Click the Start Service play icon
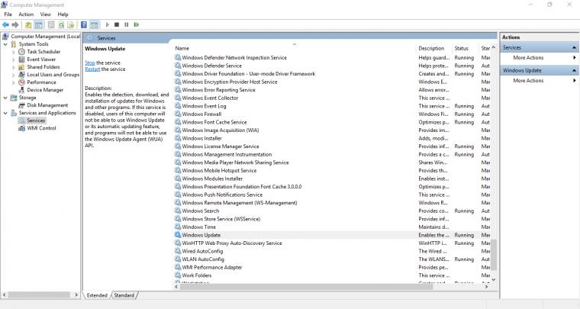The image size is (580, 309). point(108,24)
